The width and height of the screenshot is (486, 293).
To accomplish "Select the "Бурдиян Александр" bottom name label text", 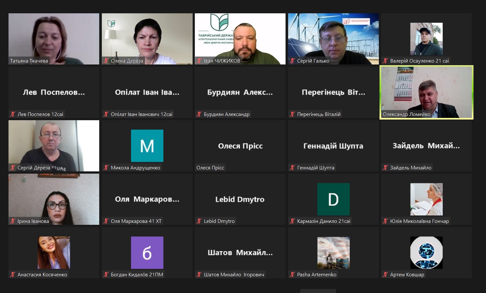I will pyautogui.click(x=227, y=114).
